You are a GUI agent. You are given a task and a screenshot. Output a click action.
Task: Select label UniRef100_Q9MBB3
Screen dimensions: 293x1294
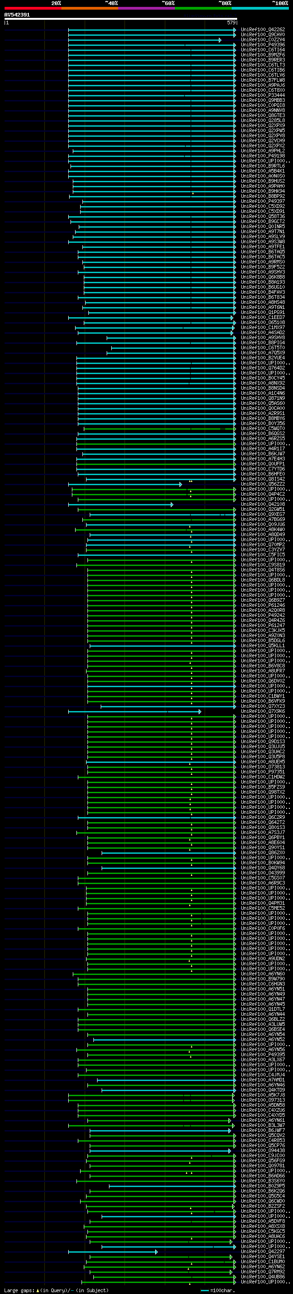tap(263, 101)
